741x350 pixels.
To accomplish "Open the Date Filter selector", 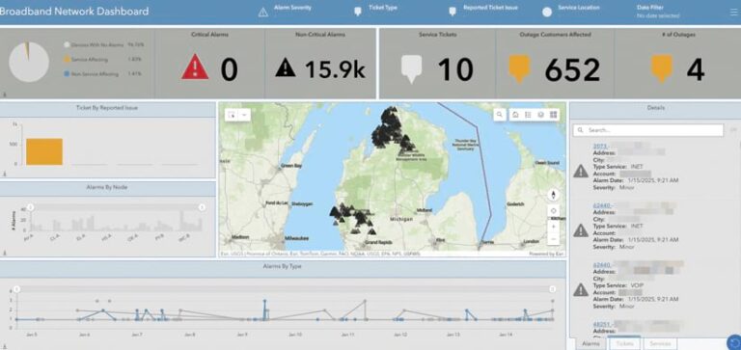I will pos(658,12).
